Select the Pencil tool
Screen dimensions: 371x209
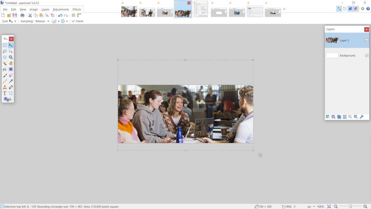coord(5,81)
